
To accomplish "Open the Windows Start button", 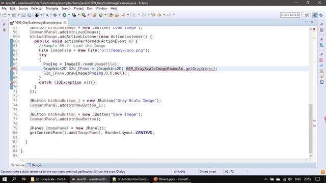I will (5, 179).
